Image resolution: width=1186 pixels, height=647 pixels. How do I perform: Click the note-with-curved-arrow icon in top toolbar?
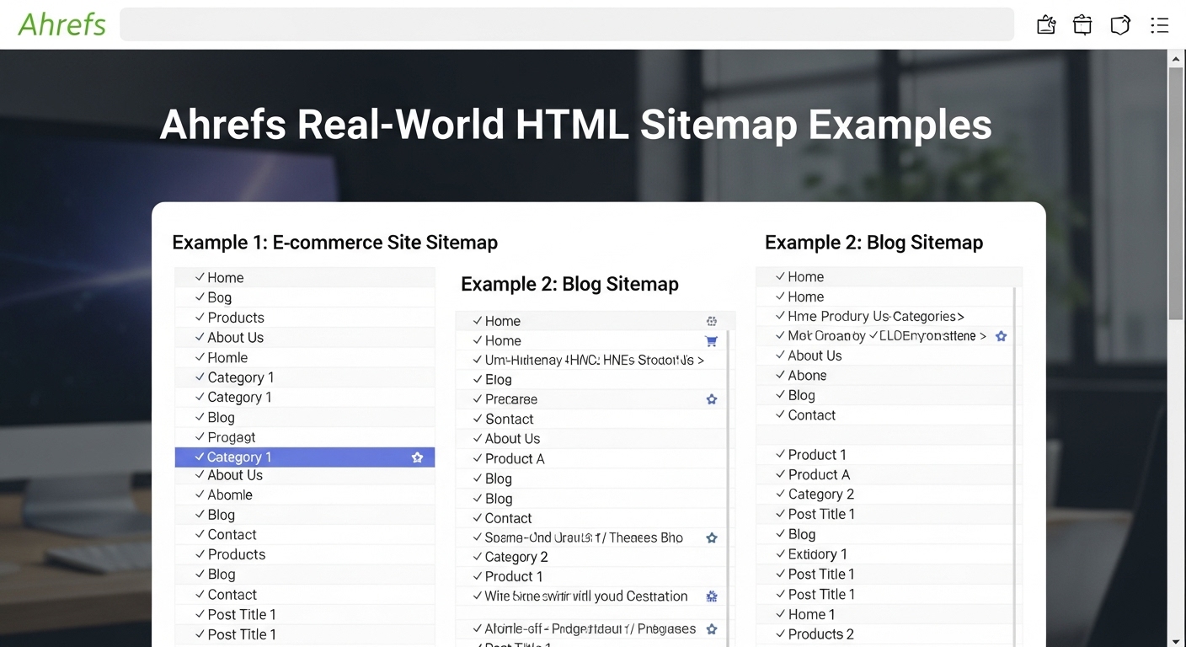[x=1119, y=25]
